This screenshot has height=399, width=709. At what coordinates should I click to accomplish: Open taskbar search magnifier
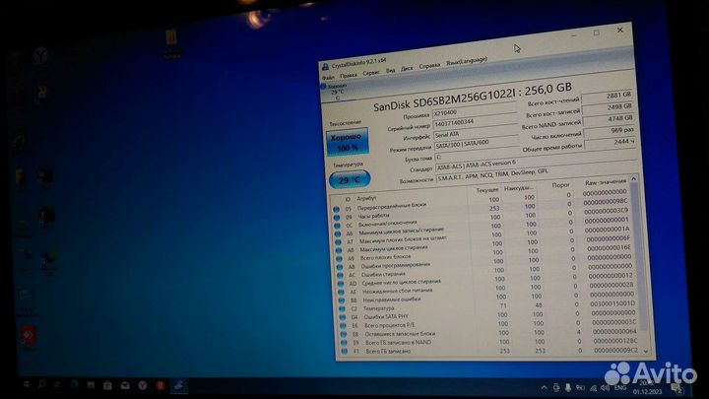(41, 384)
